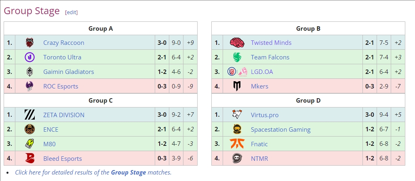Click the Virtus.pro bear logo
The width and height of the screenshot is (415, 181).
[x=237, y=115]
